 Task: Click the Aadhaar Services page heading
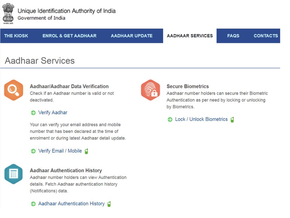click(x=40, y=60)
